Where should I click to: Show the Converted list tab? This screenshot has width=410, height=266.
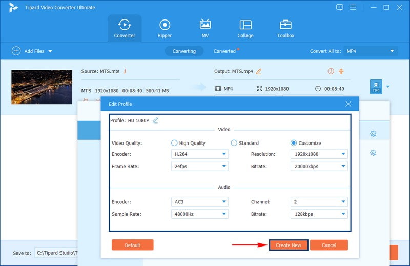pyautogui.click(x=224, y=51)
